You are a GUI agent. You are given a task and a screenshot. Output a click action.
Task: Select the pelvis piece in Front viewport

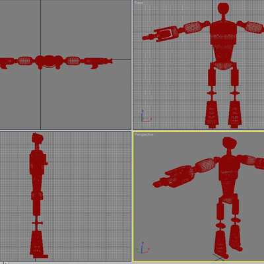click(x=223, y=65)
